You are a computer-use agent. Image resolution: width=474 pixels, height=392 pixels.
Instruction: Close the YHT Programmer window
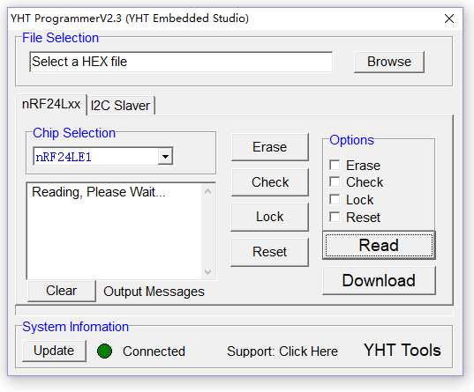point(449,18)
